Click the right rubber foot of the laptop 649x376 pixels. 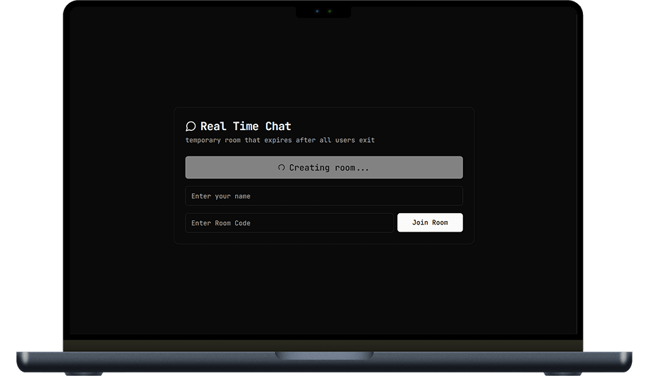click(565, 373)
